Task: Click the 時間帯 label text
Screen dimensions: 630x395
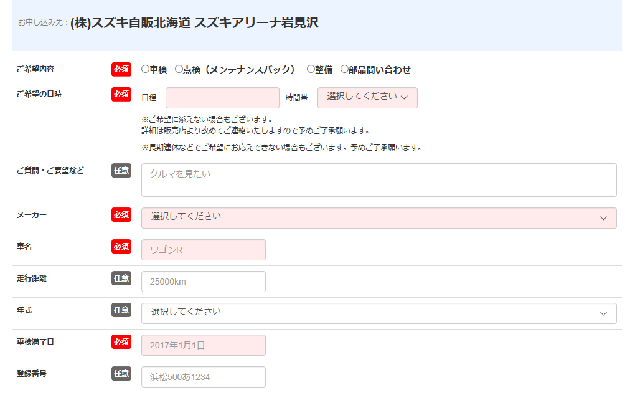Action: click(297, 98)
